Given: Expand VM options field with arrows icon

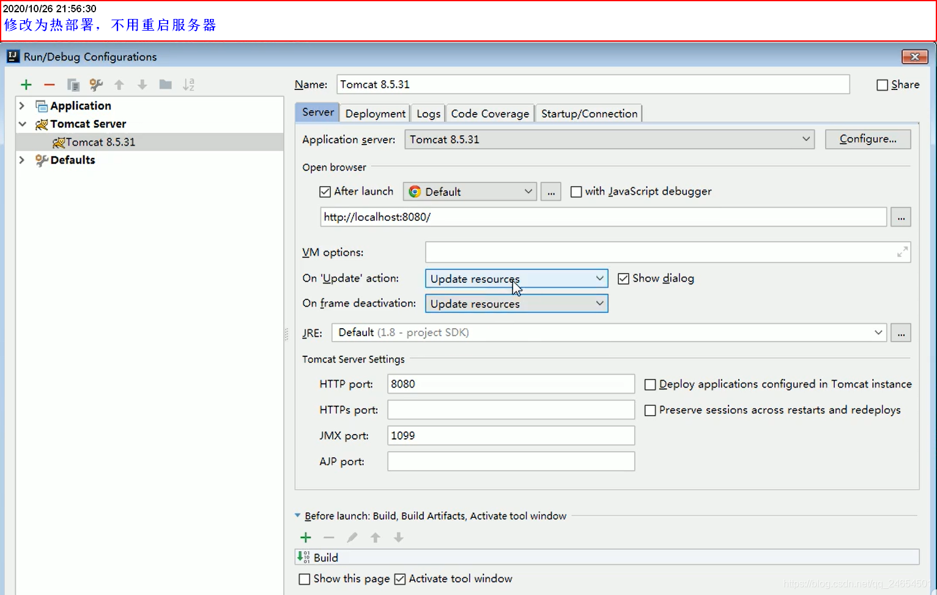Looking at the screenshot, I should click(x=902, y=252).
